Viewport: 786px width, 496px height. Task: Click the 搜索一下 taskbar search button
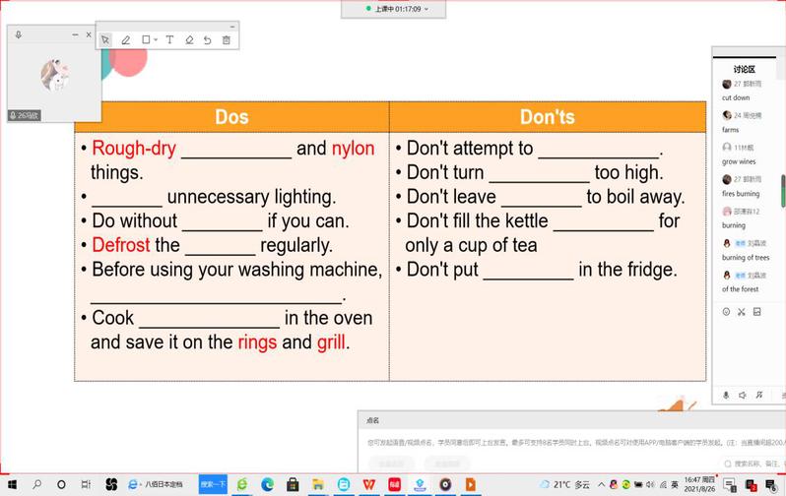coord(213,484)
